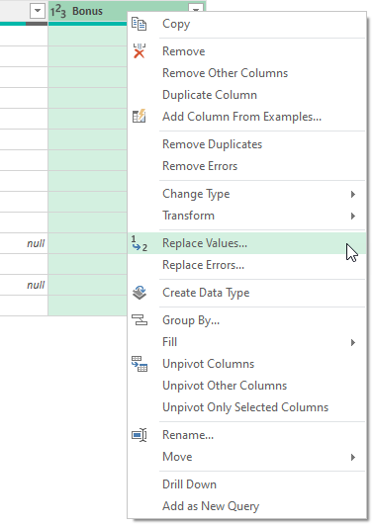Image resolution: width=374 pixels, height=526 pixels.
Task: Click the Rename icon
Action: 139,435
